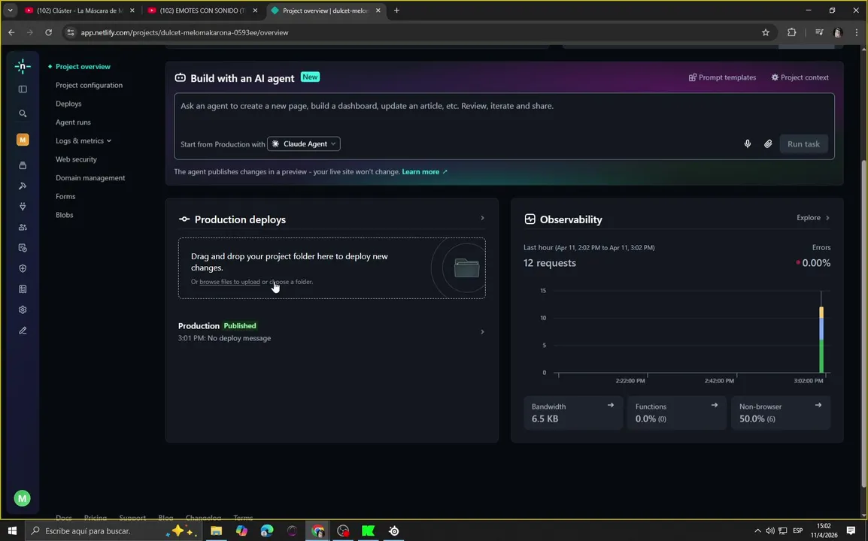Image resolution: width=868 pixels, height=541 pixels.
Task: Expand Logs & metrics submenu
Action: [x=83, y=141]
